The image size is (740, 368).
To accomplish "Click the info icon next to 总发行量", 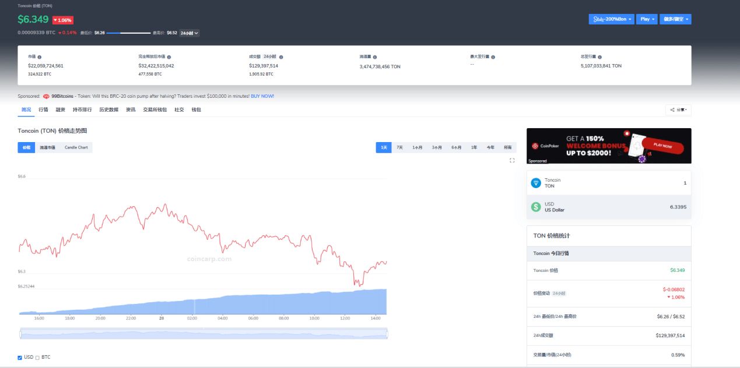I will click(x=599, y=57).
